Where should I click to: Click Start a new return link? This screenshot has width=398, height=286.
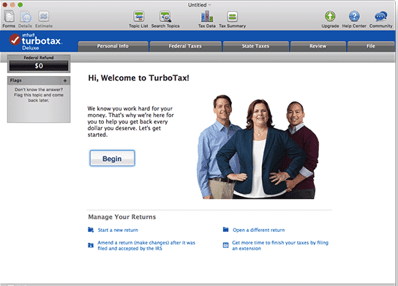pos(118,230)
